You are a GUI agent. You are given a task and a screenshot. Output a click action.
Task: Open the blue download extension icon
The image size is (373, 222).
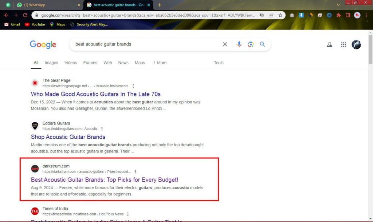(x=301, y=15)
